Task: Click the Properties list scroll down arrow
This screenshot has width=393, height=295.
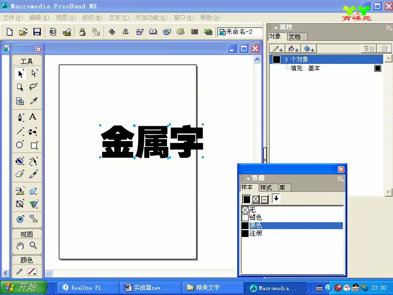Action: pyautogui.click(x=388, y=192)
